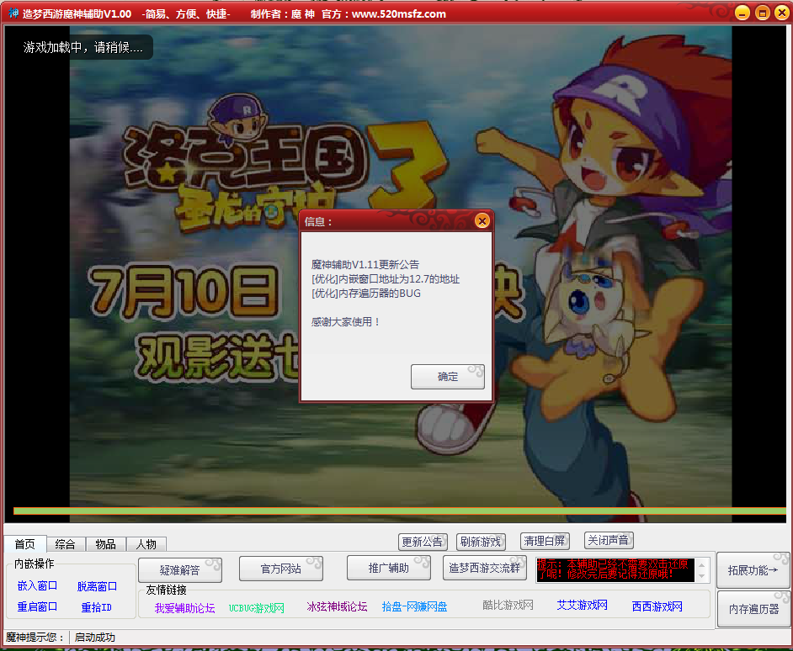The image size is (793, 651).
Task: Click the 启动成功 status bar text
Action: coord(94,638)
